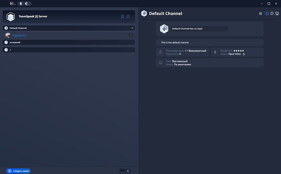281x174 pixels.
Task: Click the lock icon beside Opus Voice
Action: pos(244,54)
